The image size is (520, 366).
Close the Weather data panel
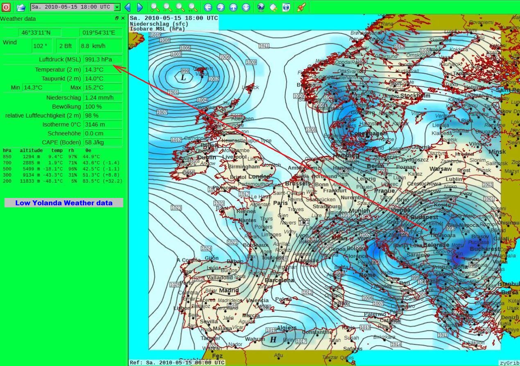pos(123,18)
